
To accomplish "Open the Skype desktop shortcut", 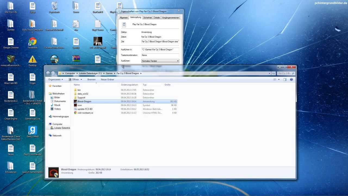I will point(11,150).
